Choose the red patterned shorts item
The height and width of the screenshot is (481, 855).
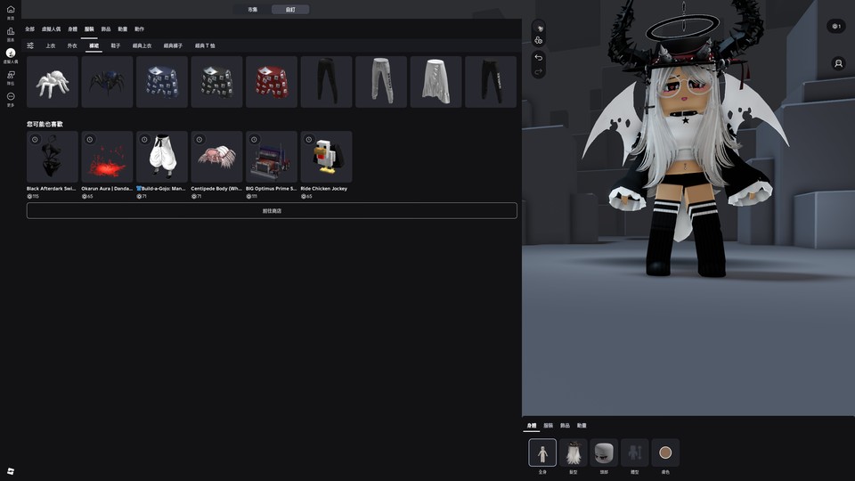(272, 82)
